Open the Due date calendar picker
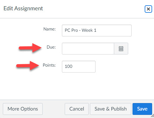 coord(121,49)
